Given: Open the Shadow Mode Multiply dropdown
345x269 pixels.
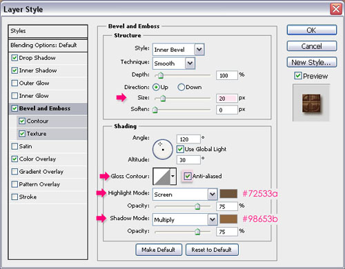Looking at the screenshot, I should click(185, 219).
